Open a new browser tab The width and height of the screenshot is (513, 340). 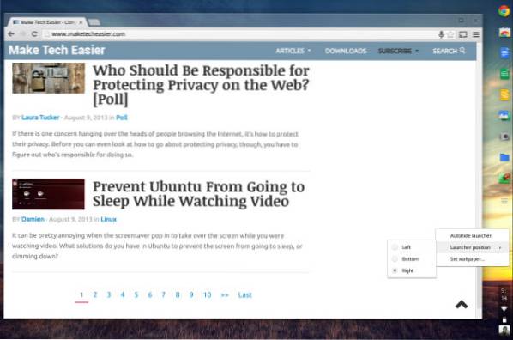click(x=94, y=22)
